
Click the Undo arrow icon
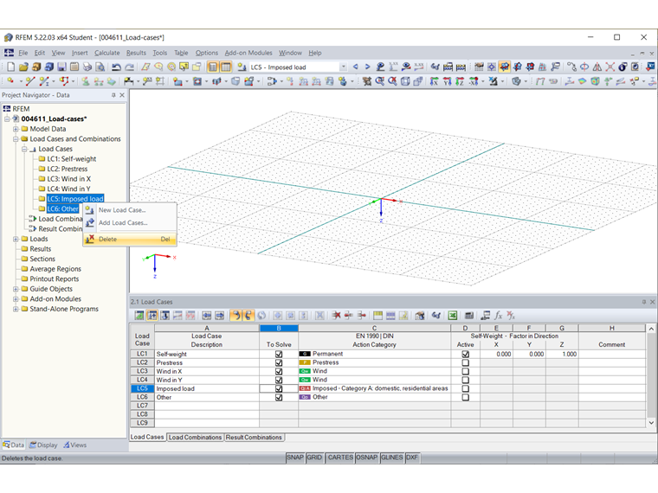coord(116,67)
